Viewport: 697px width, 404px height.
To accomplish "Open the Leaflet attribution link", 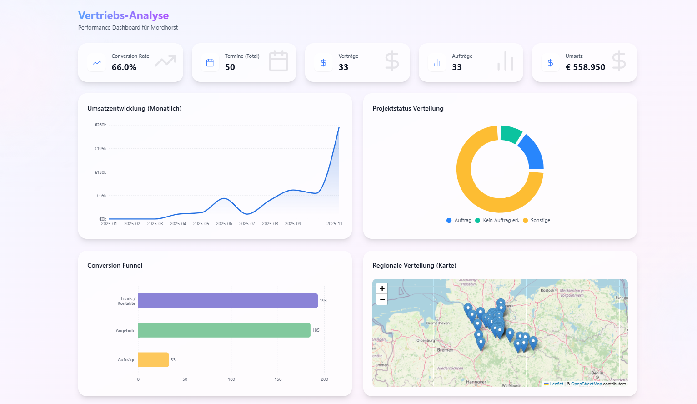I will 556,384.
